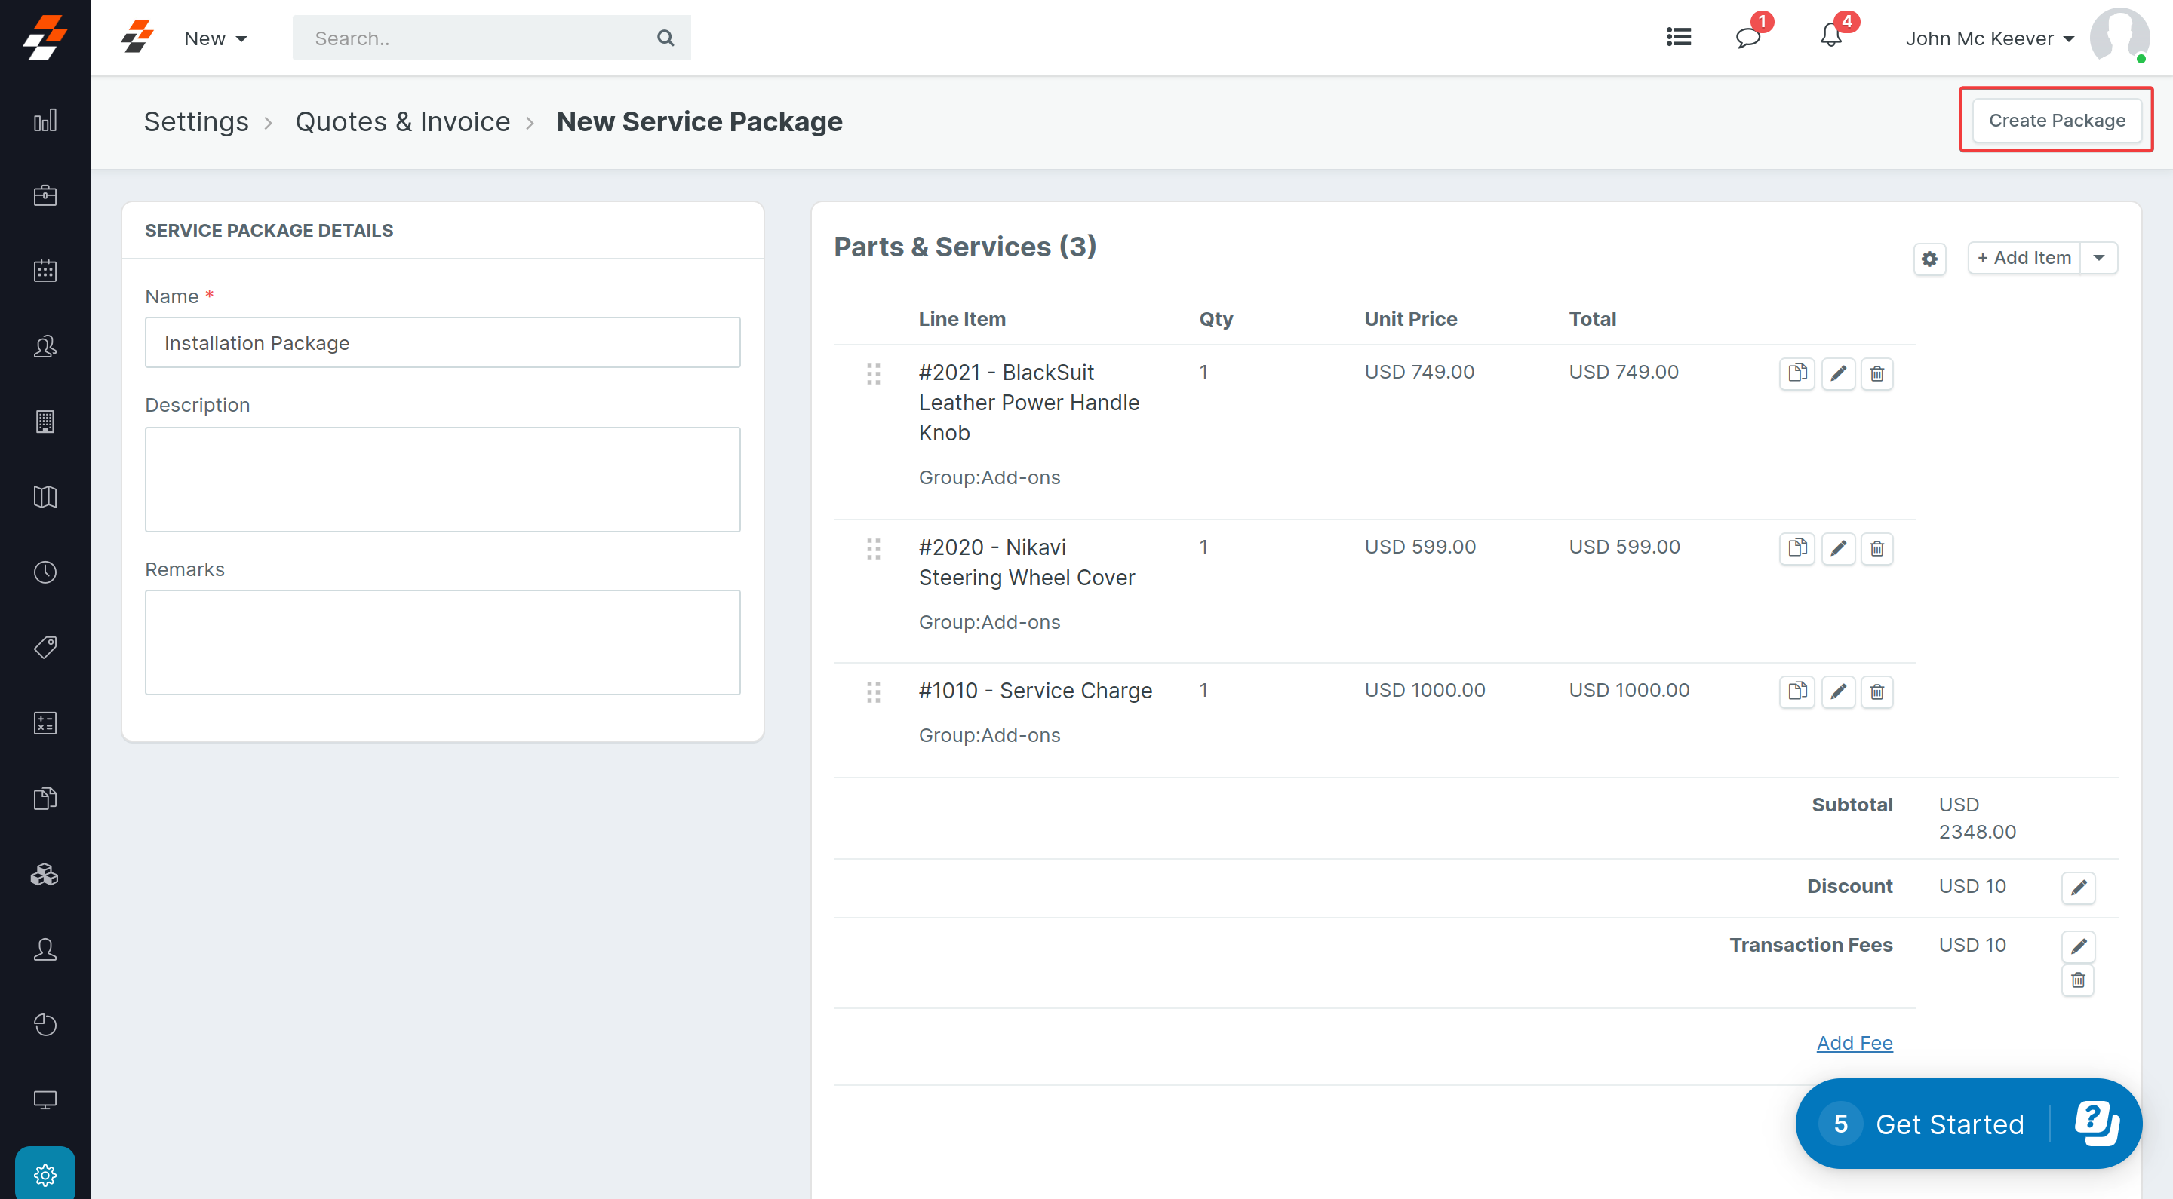This screenshot has width=2173, height=1199.
Task: Navigate to Quotes & Invoice breadcrumb
Action: click(x=402, y=121)
